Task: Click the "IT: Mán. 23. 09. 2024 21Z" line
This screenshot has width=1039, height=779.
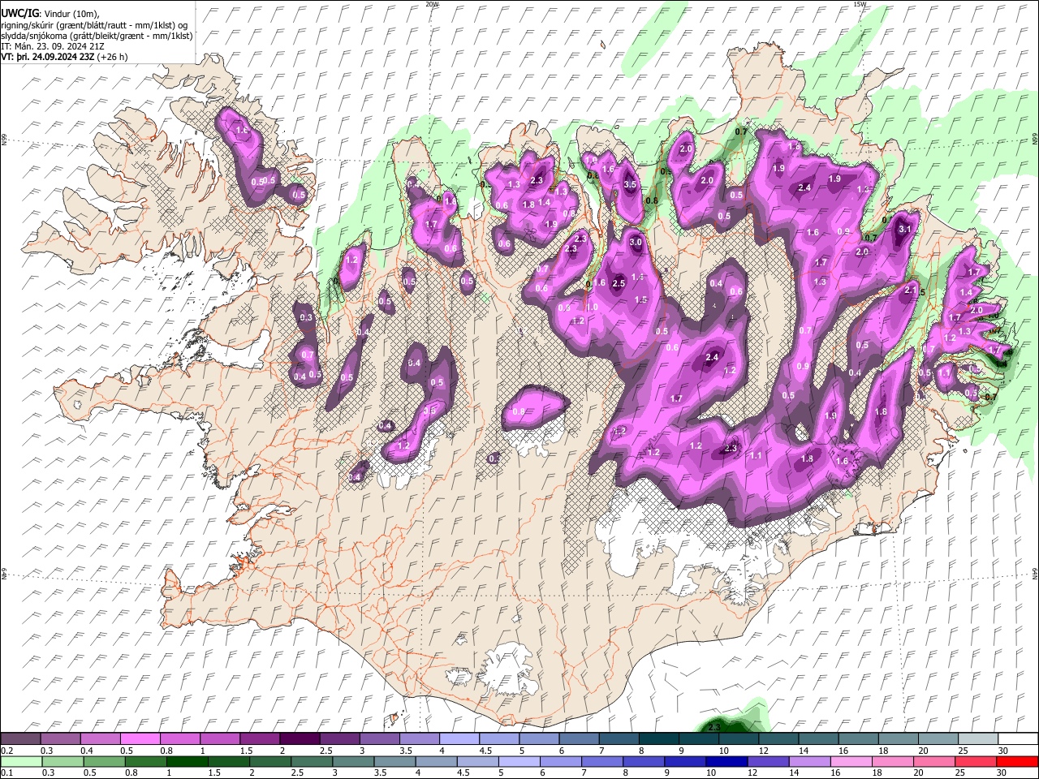Action: 53,46
